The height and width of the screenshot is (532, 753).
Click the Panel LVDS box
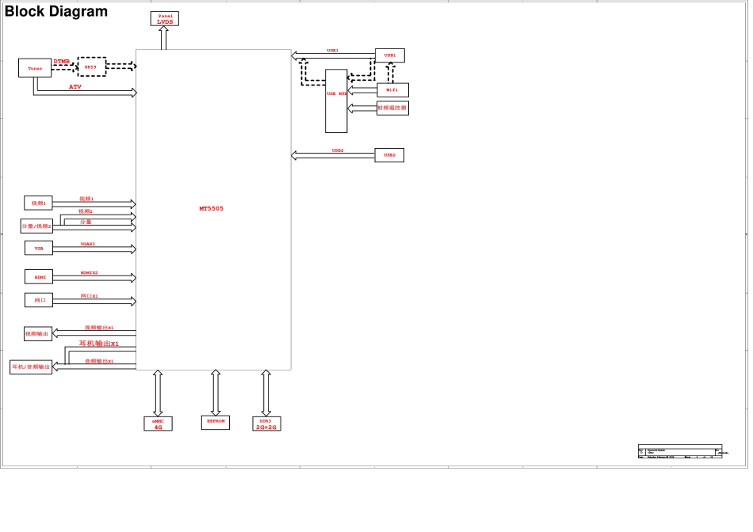165,18
